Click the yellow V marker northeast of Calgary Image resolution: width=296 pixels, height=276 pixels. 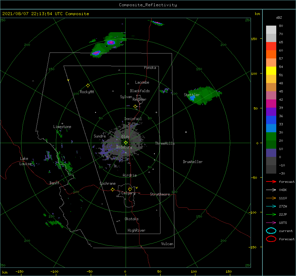137,188
